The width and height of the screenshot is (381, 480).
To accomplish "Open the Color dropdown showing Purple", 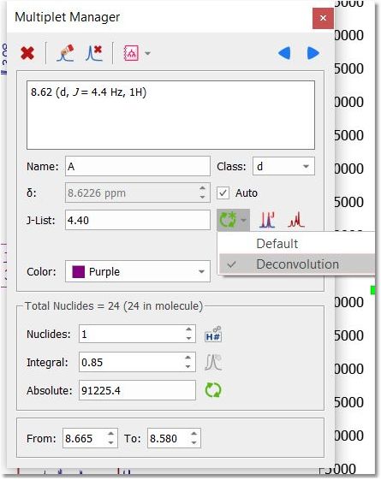I will 138,271.
